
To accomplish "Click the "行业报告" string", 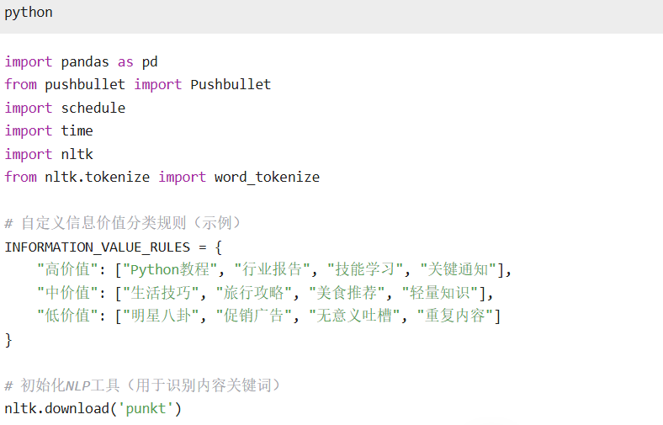I will pyautogui.click(x=272, y=269).
